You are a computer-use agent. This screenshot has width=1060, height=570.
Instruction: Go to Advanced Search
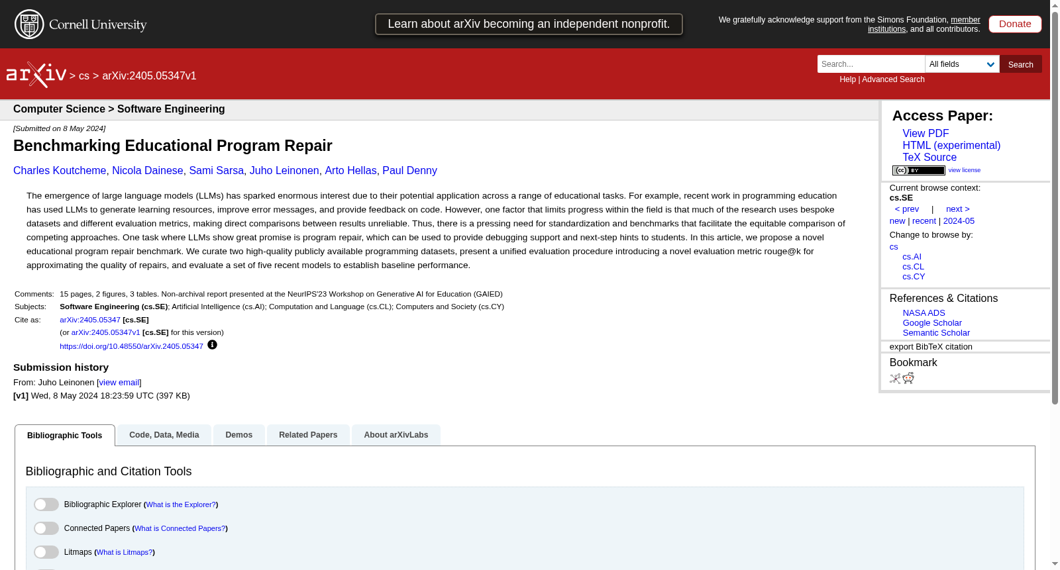pyautogui.click(x=893, y=79)
